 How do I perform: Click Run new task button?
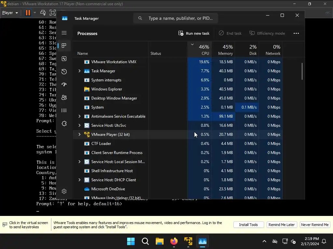pos(194,33)
